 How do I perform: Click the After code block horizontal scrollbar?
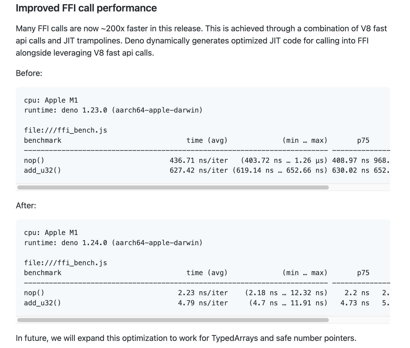173,320
